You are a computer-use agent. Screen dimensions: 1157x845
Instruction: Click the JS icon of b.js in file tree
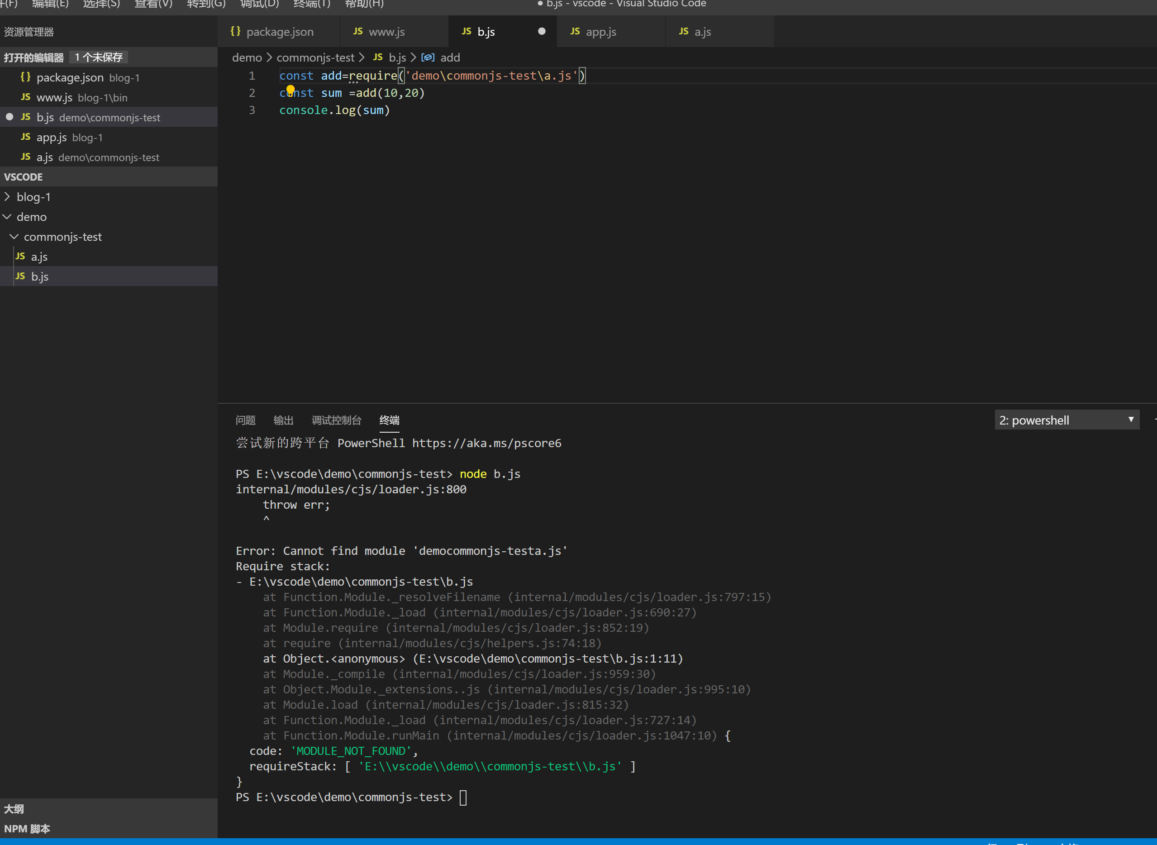coord(20,276)
